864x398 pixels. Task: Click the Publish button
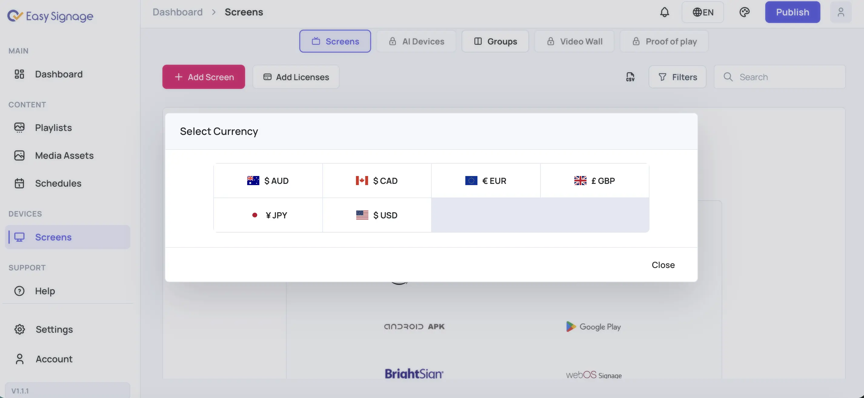point(793,12)
